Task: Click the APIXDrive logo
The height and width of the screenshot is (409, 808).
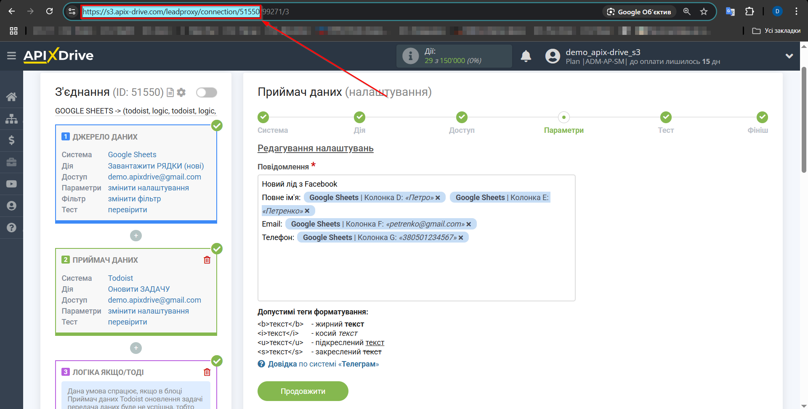Action: pyautogui.click(x=58, y=55)
